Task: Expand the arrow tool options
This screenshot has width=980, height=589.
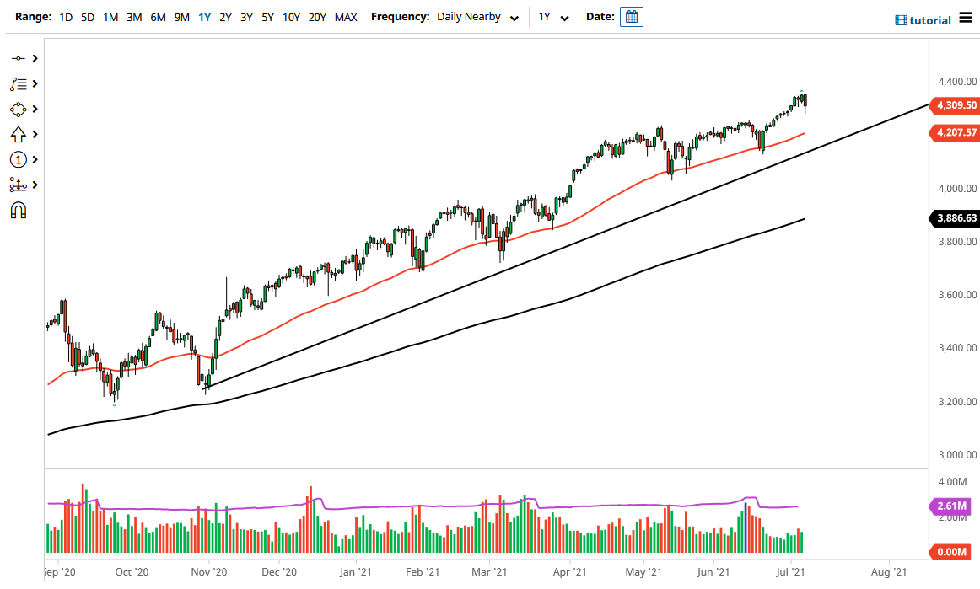Action: click(34, 134)
